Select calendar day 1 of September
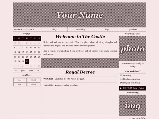Viewport: 159px width, 119px height. [23, 43]
